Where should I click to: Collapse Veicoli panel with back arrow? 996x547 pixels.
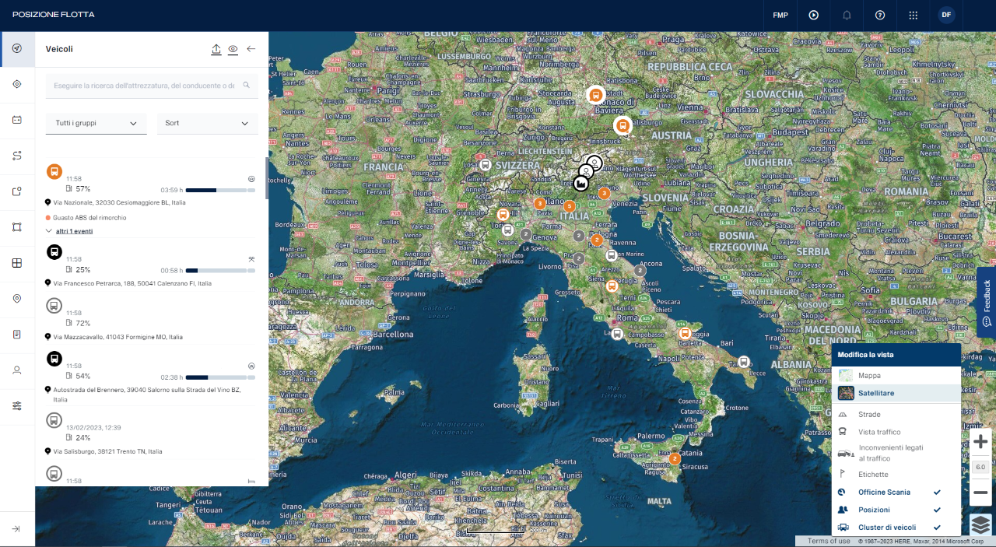coord(251,49)
